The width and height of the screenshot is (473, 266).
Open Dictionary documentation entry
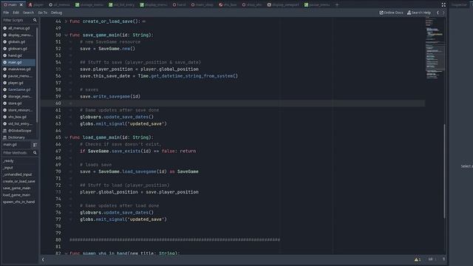click(x=18, y=137)
